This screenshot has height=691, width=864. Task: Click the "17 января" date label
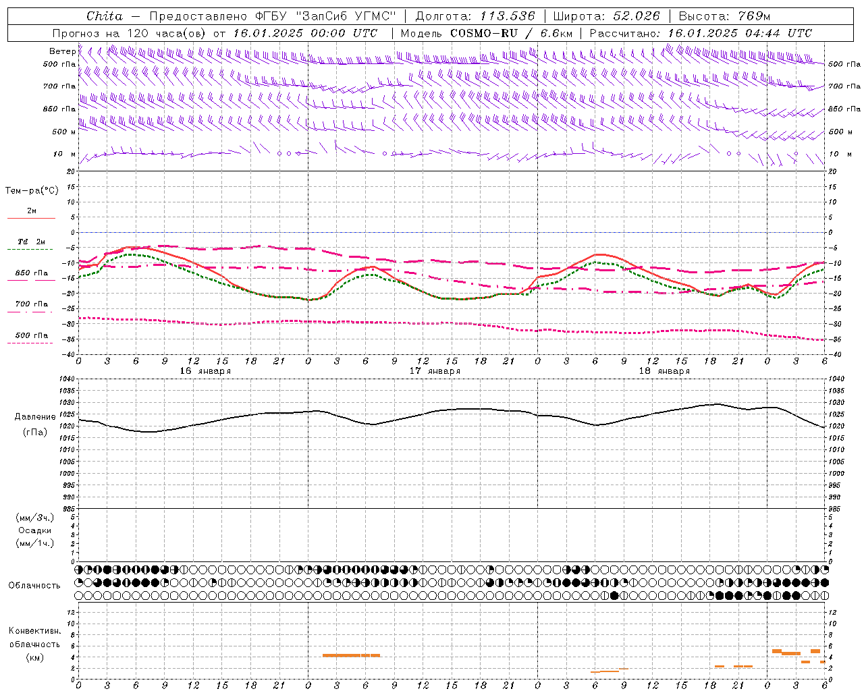(x=435, y=371)
